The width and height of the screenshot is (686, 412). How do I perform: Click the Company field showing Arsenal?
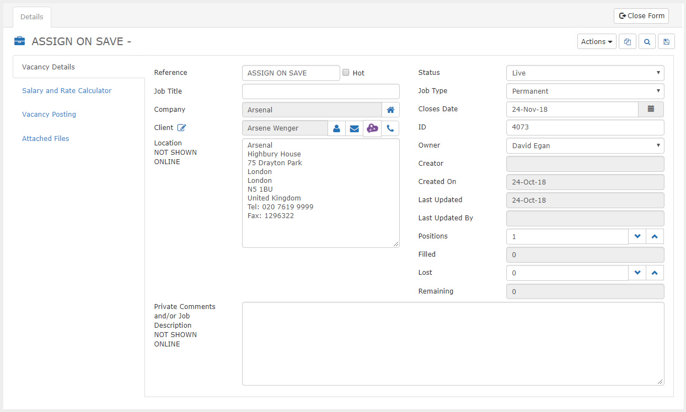click(312, 110)
